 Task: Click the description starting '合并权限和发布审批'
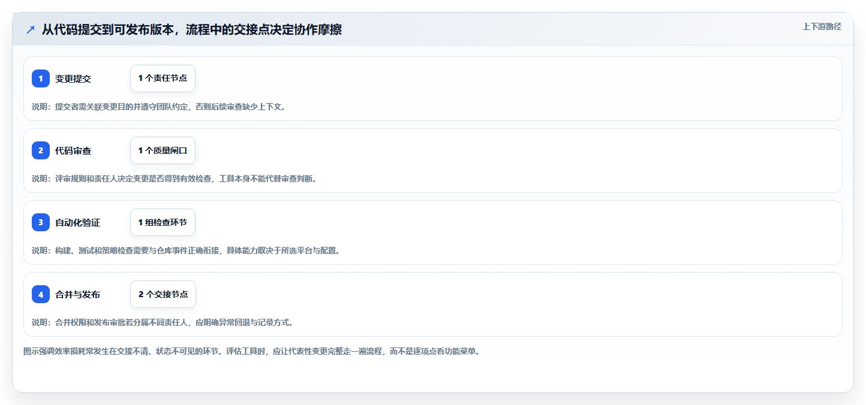click(163, 322)
